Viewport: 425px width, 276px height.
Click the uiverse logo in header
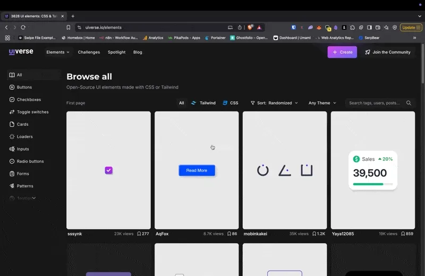(21, 52)
